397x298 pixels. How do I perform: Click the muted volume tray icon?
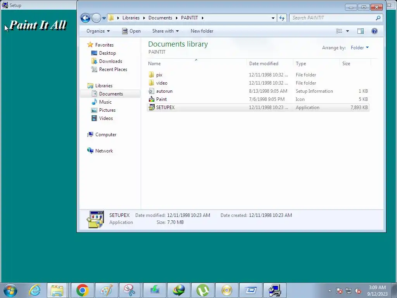pyautogui.click(x=358, y=291)
